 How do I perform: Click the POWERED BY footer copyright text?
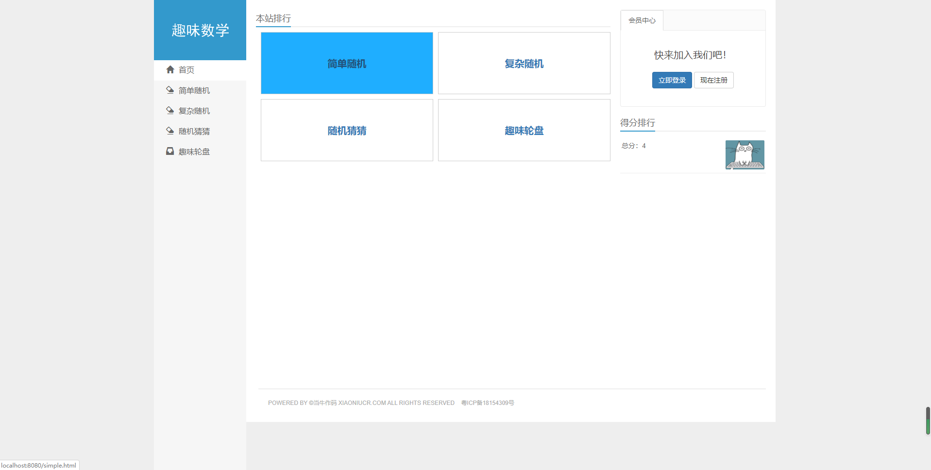pos(361,403)
